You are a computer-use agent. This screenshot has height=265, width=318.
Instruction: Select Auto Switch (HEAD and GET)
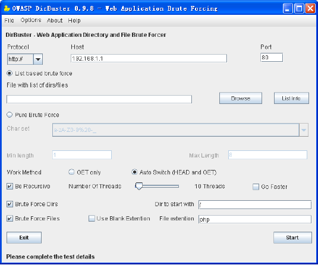click(134, 172)
